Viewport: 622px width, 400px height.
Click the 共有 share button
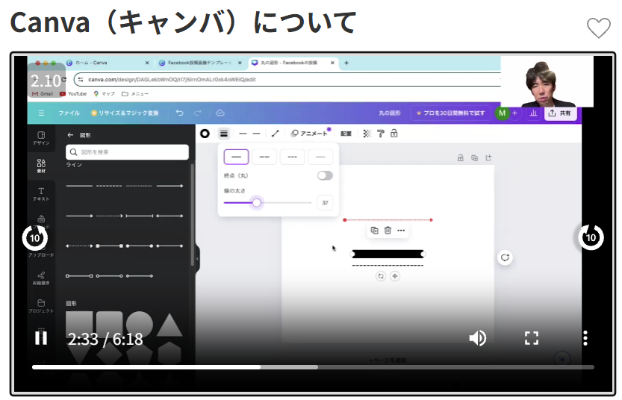(x=560, y=113)
